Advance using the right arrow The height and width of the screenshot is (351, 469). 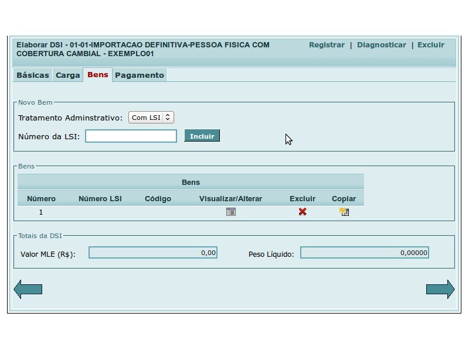[440, 289]
